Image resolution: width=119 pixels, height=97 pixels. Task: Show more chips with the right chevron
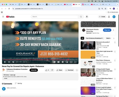(x=114, y=38)
